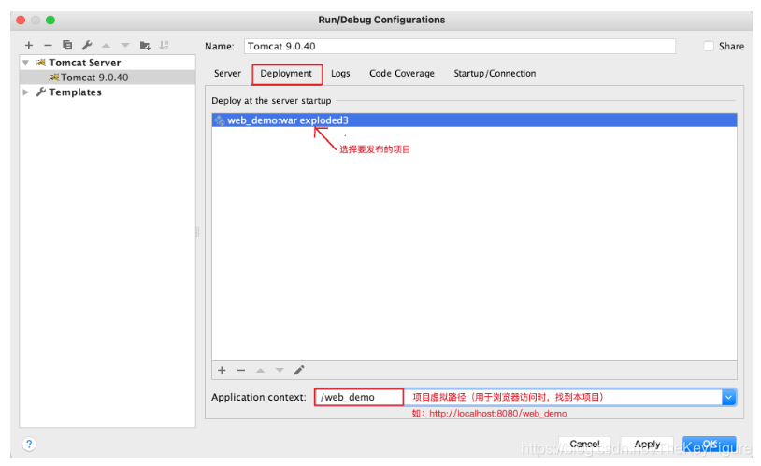Click the Cancel button
761x466 pixels.
click(x=584, y=444)
